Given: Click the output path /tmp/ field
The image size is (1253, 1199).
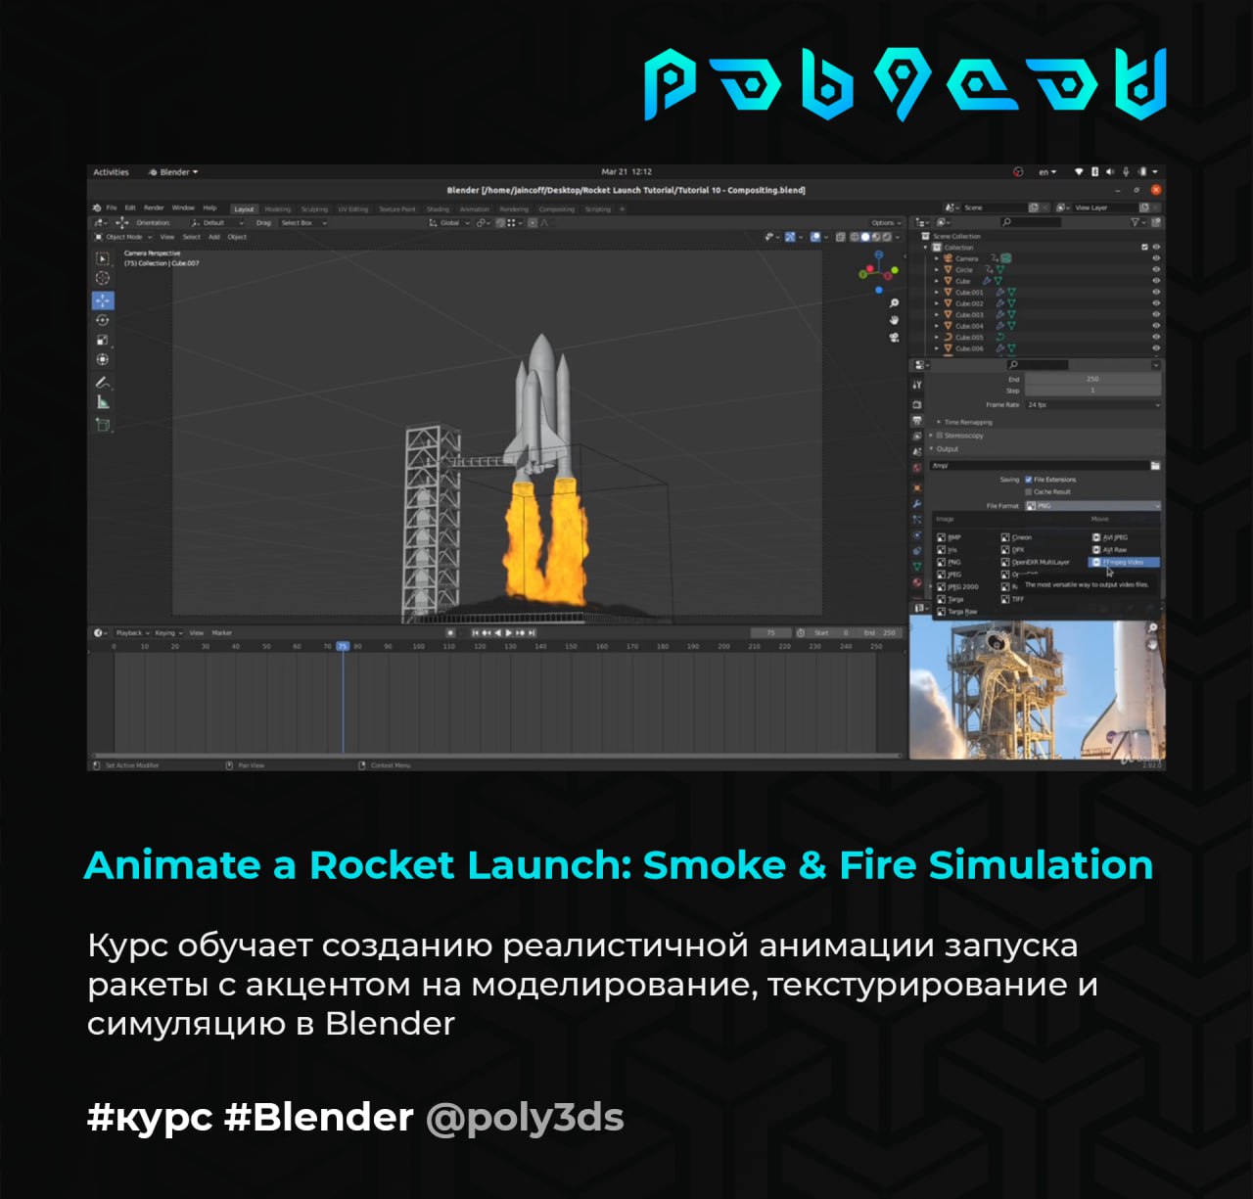Looking at the screenshot, I should point(1040,466).
